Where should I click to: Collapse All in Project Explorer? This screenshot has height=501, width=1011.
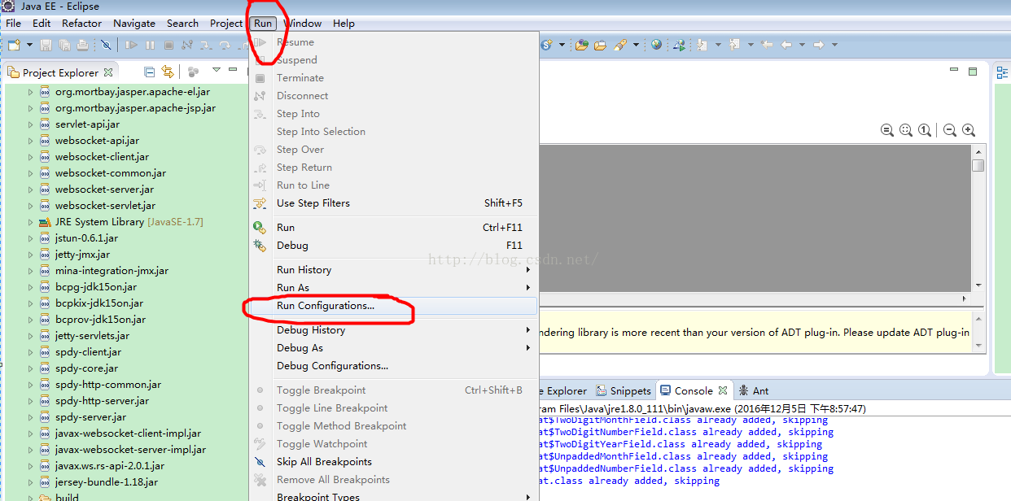[149, 72]
